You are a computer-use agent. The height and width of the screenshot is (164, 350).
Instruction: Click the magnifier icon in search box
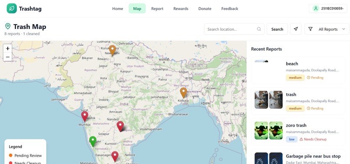[x=259, y=29]
